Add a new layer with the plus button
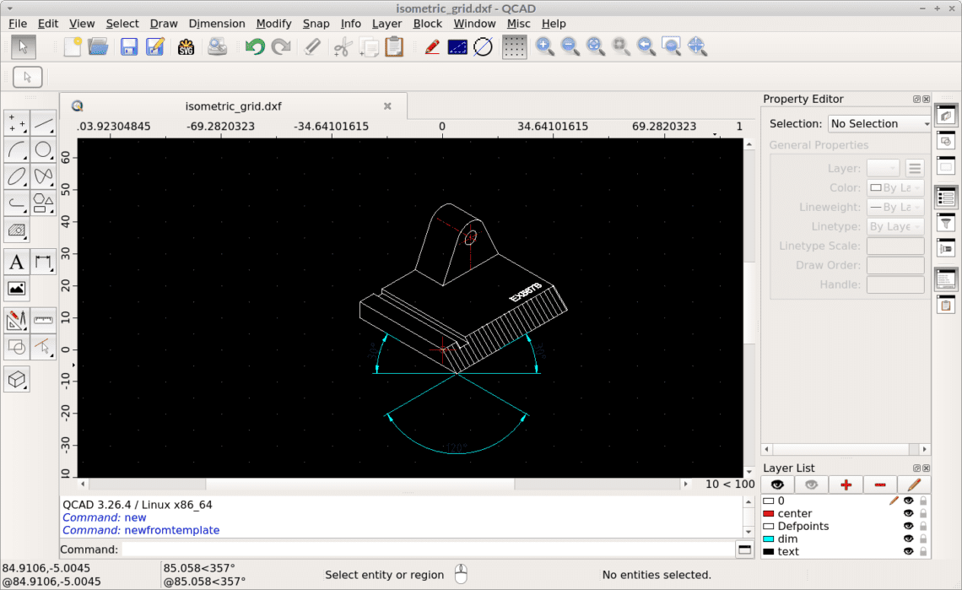Image resolution: width=962 pixels, height=590 pixels. 845,484
